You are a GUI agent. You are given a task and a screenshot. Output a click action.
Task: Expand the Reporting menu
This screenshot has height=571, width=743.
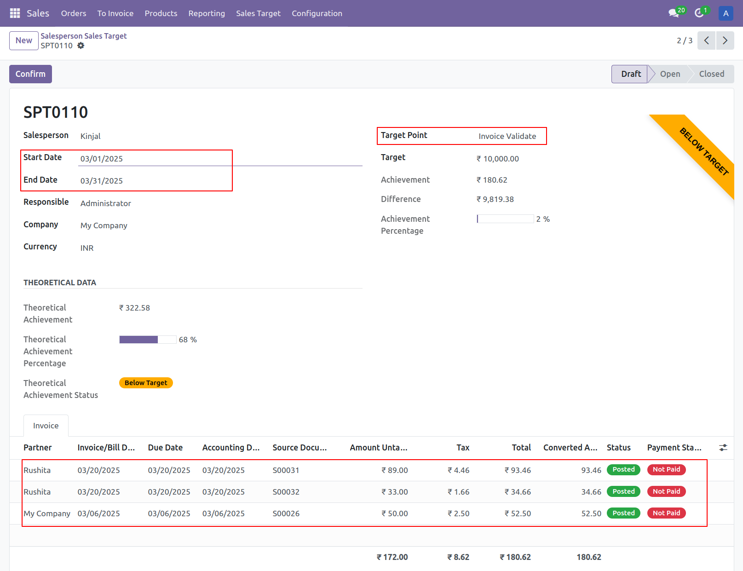coord(207,13)
